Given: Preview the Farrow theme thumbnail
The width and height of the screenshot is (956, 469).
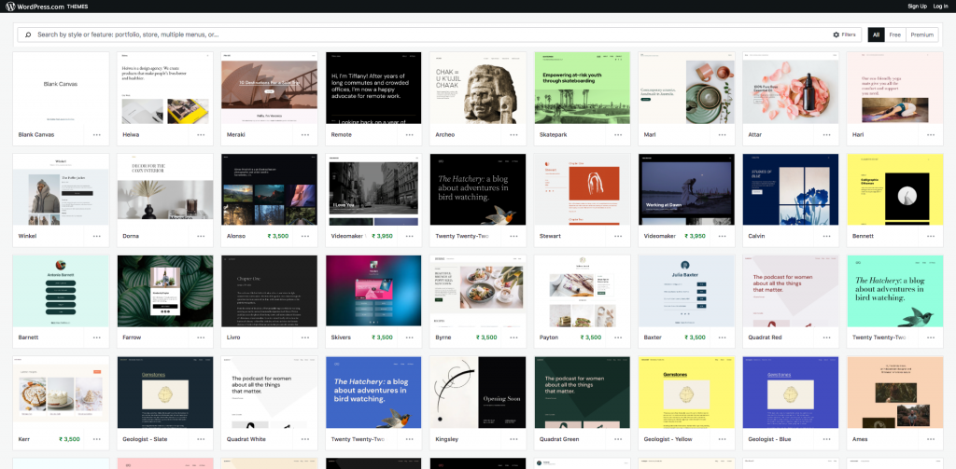Looking at the screenshot, I should point(165,291).
